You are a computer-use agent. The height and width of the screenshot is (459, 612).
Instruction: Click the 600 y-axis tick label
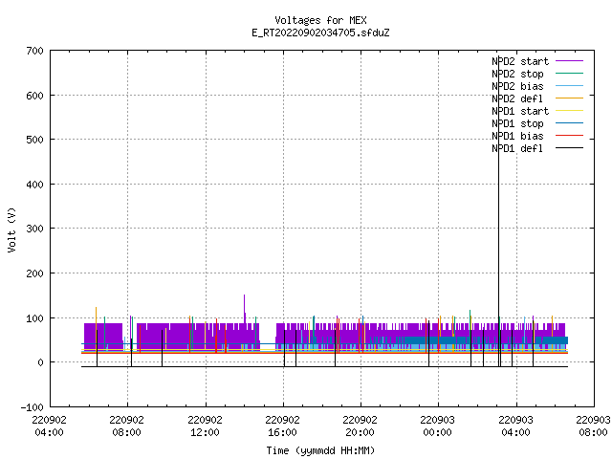pos(35,96)
